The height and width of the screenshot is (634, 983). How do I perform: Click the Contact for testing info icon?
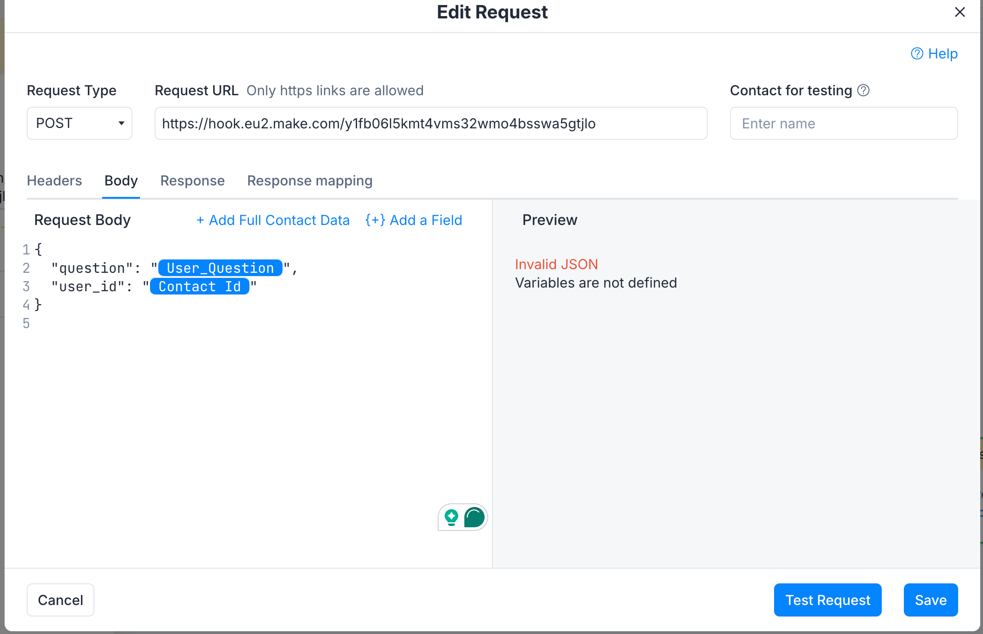click(x=863, y=90)
